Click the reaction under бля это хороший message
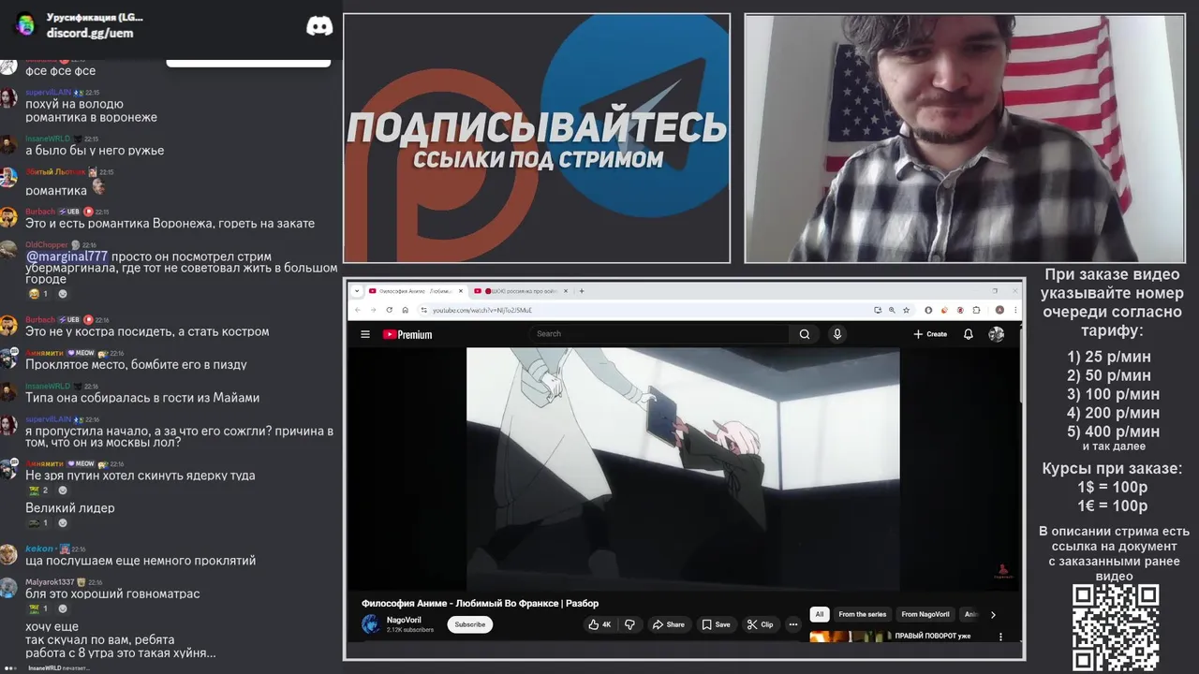Viewport: 1199px width, 674px height. pos(38,608)
